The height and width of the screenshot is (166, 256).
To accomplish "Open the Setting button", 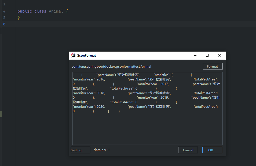I will (x=80, y=150).
